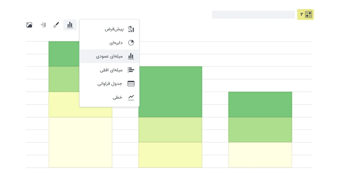
Task: Click the gray title placeholder field
Action: pyautogui.click(x=253, y=15)
